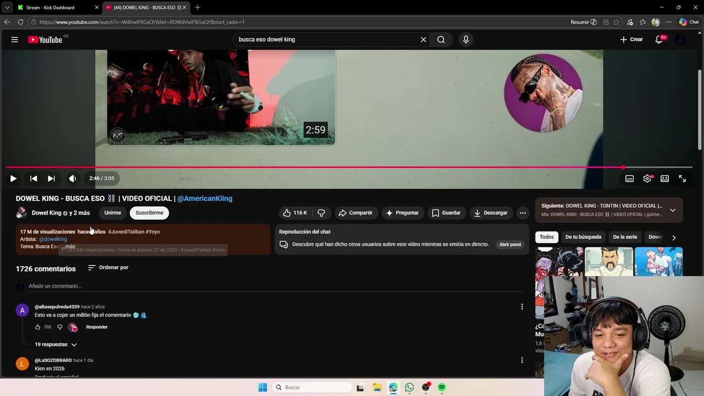The image size is (704, 396).
Task: Toggle fullscreen mode
Action: [683, 178]
